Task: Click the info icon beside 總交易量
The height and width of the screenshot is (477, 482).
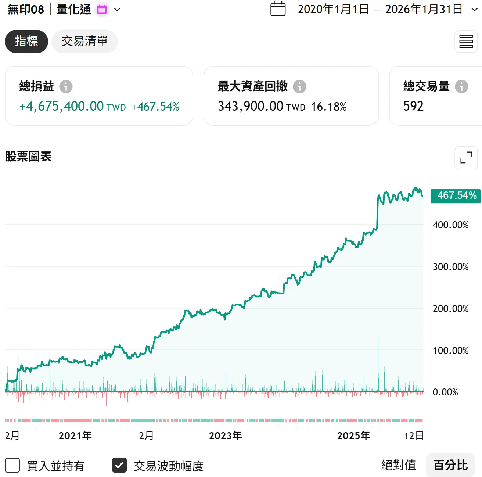Action: [461, 87]
